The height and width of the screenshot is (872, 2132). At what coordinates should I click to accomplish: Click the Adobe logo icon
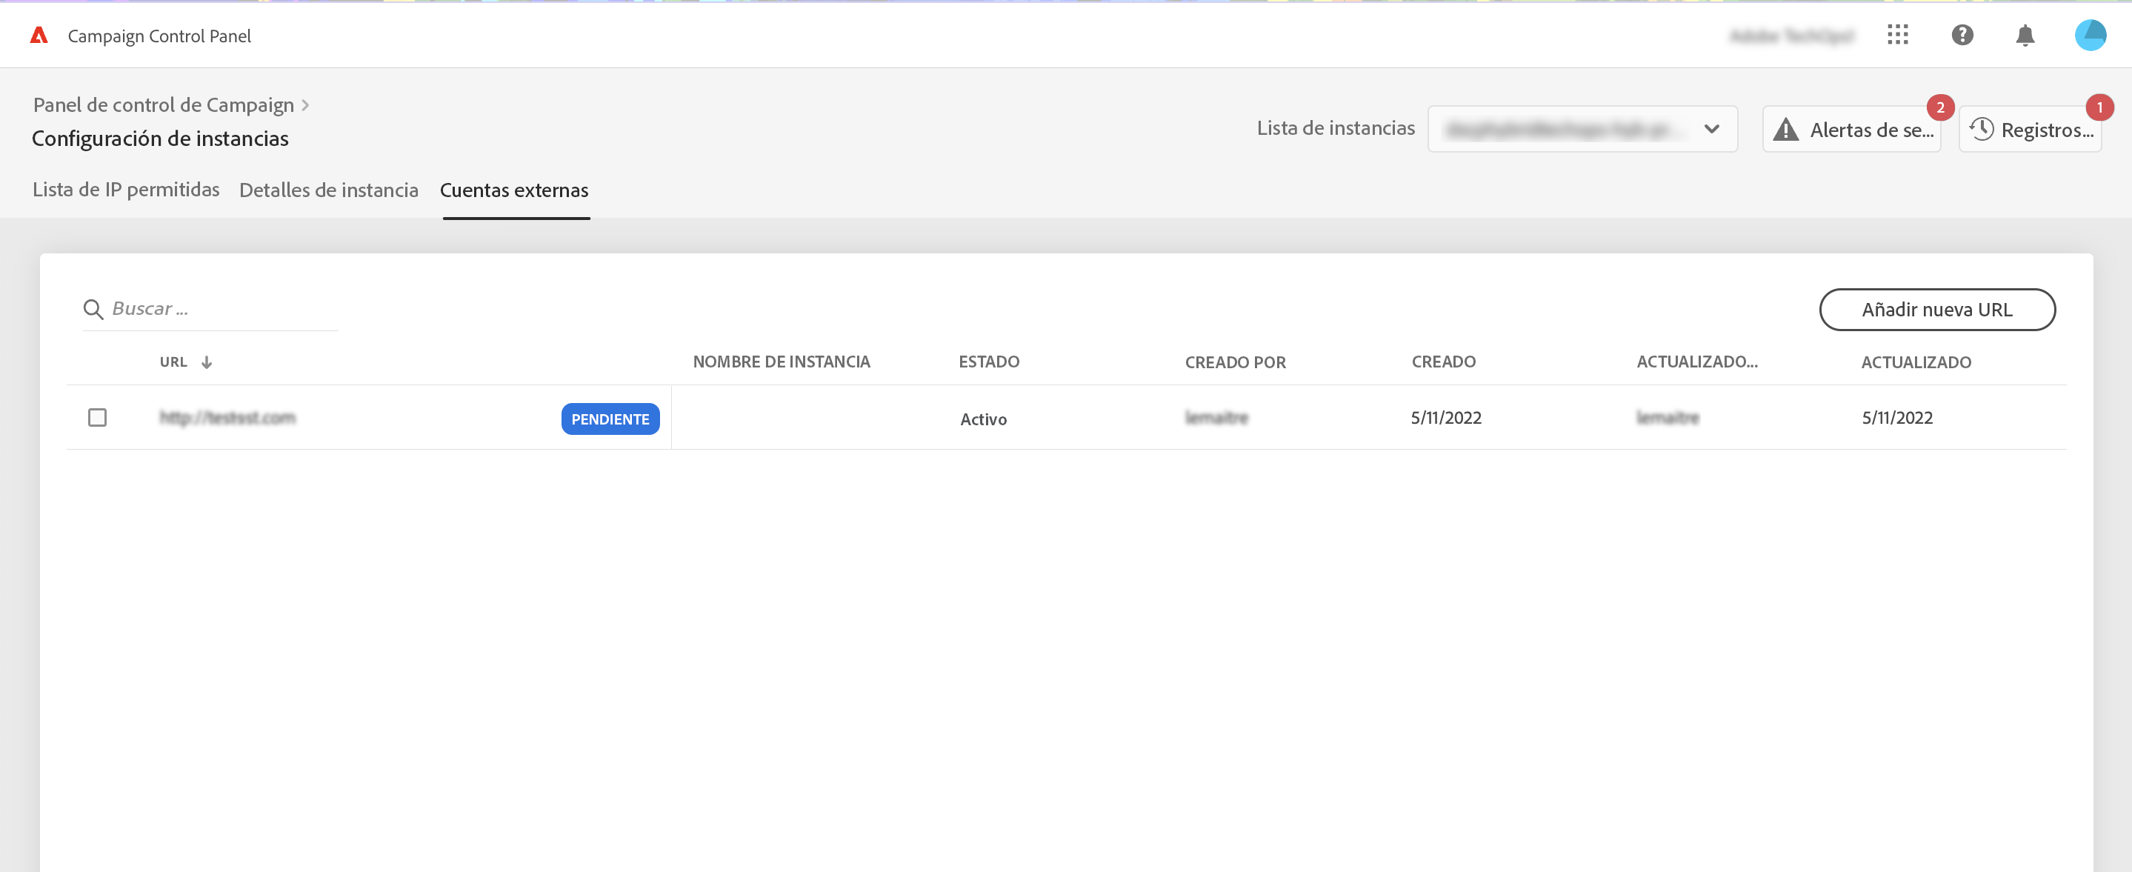(x=39, y=35)
